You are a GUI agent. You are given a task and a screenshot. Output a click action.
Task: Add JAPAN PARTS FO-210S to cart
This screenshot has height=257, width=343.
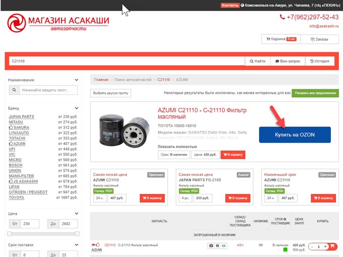[x=238, y=198]
